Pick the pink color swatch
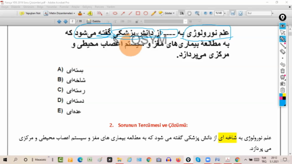The image size is (292, 164). (x=281, y=98)
